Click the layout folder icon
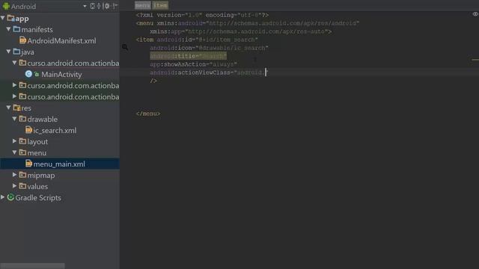The image size is (479, 269). pos(22,141)
